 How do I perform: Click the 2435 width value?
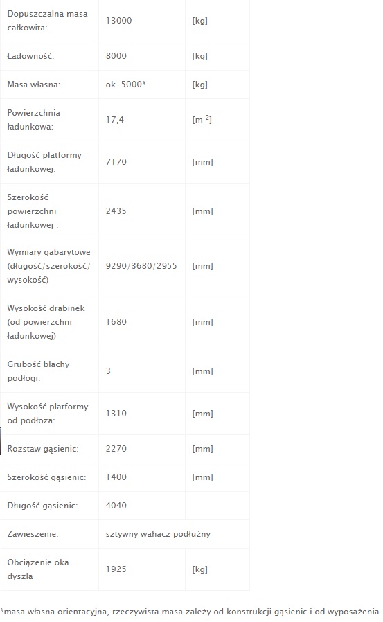(x=116, y=211)
